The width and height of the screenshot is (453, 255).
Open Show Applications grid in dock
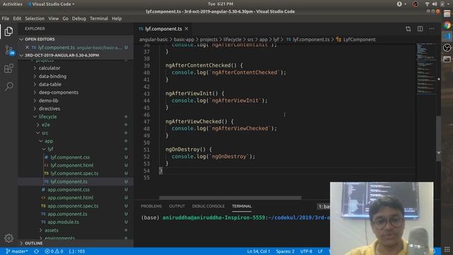click(447, 249)
